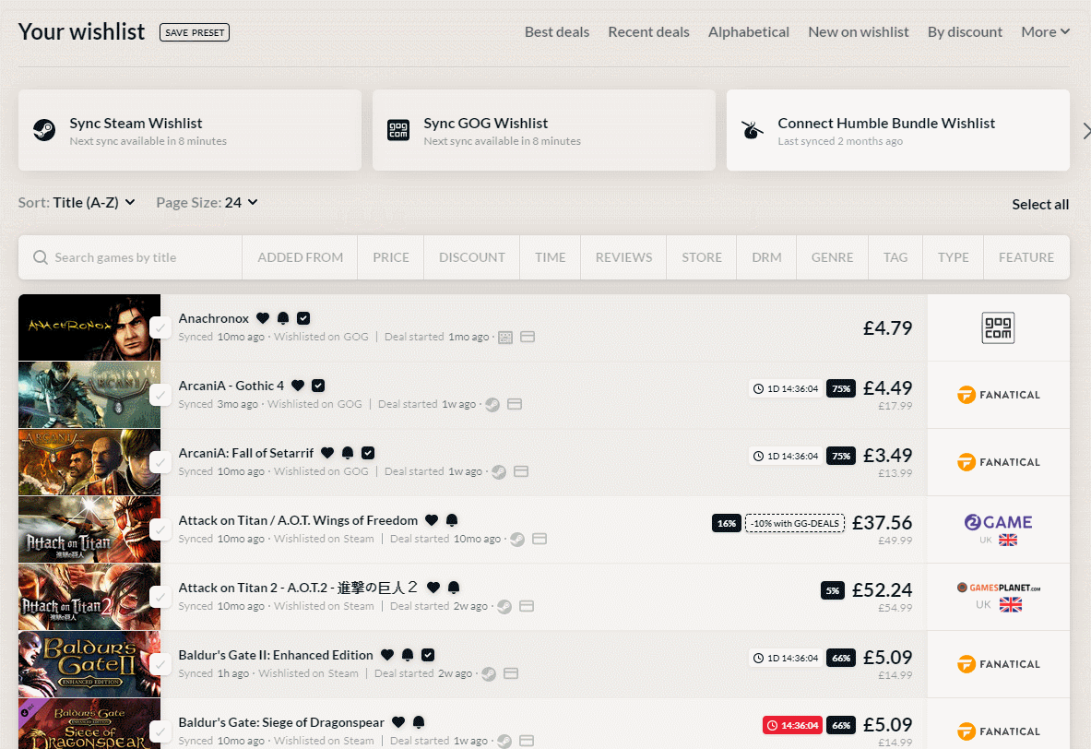Click the heart icon next to Anachronox
Viewport: 1091px width, 749px height.
[x=262, y=318]
